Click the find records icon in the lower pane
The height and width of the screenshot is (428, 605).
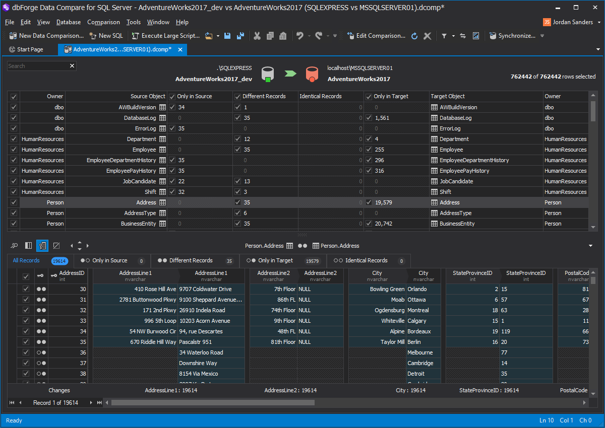[14, 246]
